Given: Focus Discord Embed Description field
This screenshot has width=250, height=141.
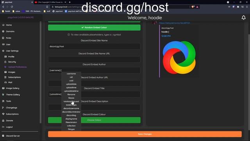Looking at the screenshot, I should [x=94, y=107].
